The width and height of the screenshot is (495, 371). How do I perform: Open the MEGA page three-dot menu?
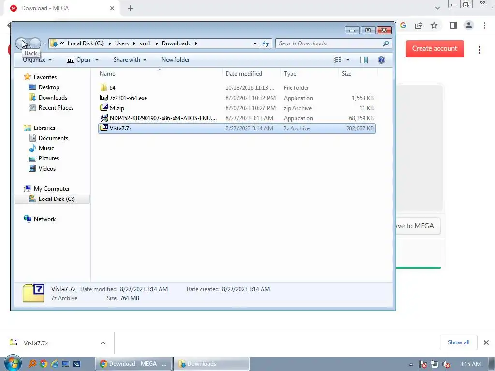pyautogui.click(x=479, y=50)
